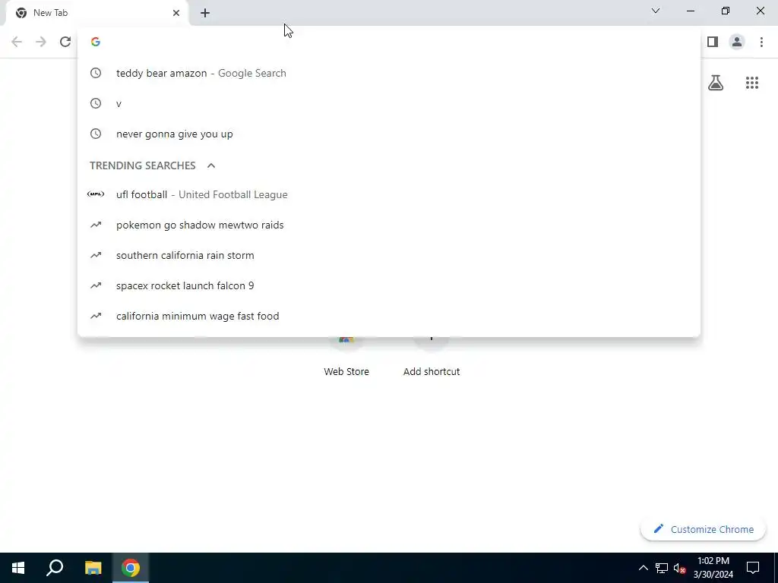This screenshot has width=778, height=583.
Task: Collapse the Trending Searches section
Action: tap(211, 165)
